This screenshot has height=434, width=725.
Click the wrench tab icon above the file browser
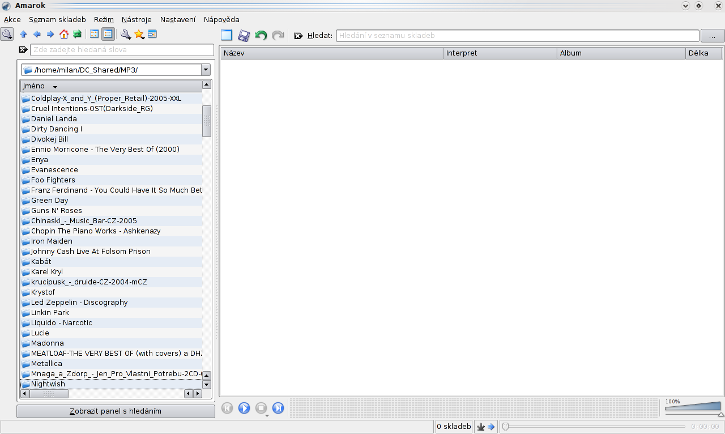pos(7,34)
